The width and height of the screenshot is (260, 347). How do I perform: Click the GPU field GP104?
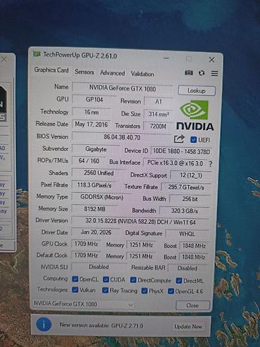pyautogui.click(x=94, y=99)
